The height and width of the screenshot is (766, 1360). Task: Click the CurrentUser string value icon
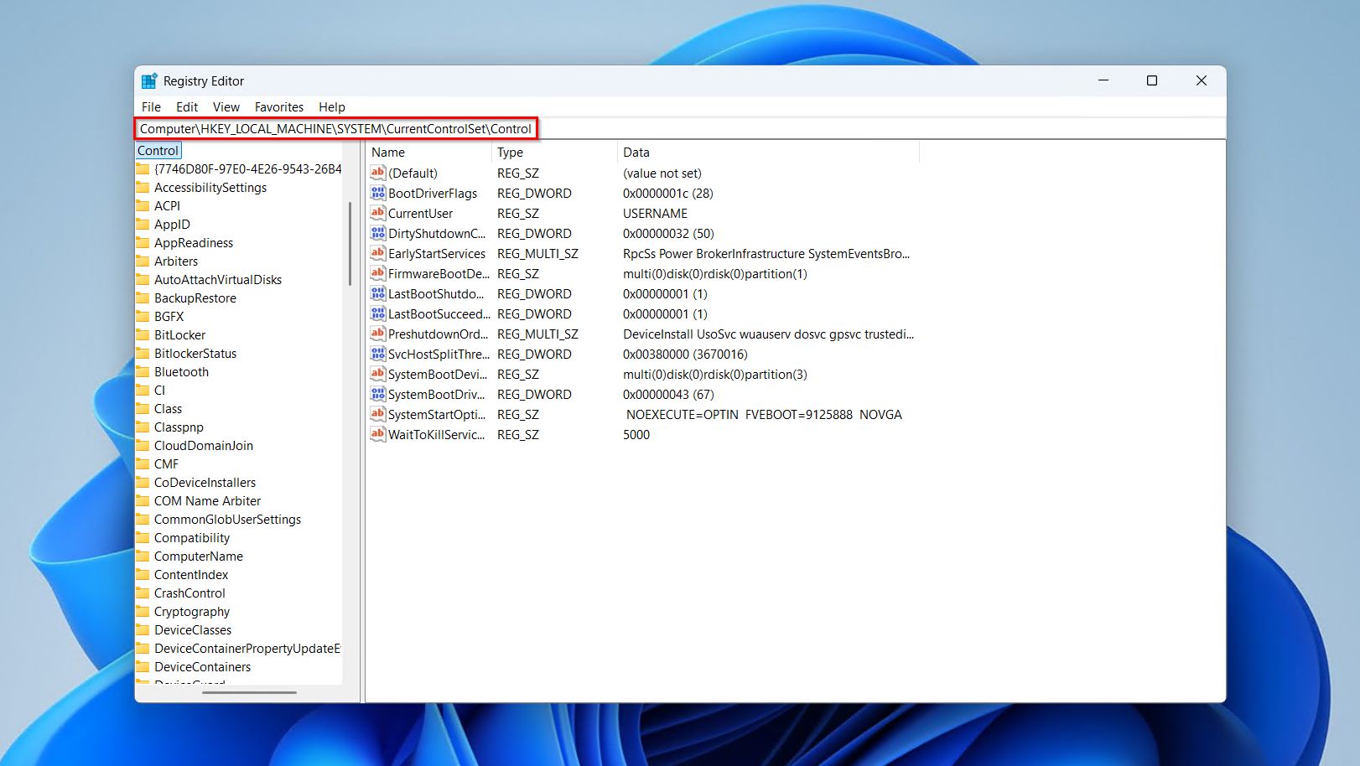378,214
